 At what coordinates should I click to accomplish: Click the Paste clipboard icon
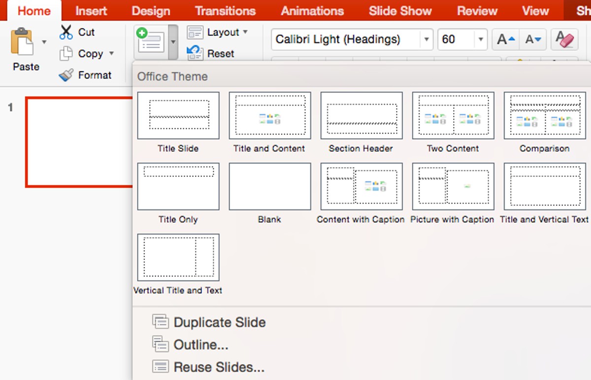[x=22, y=42]
